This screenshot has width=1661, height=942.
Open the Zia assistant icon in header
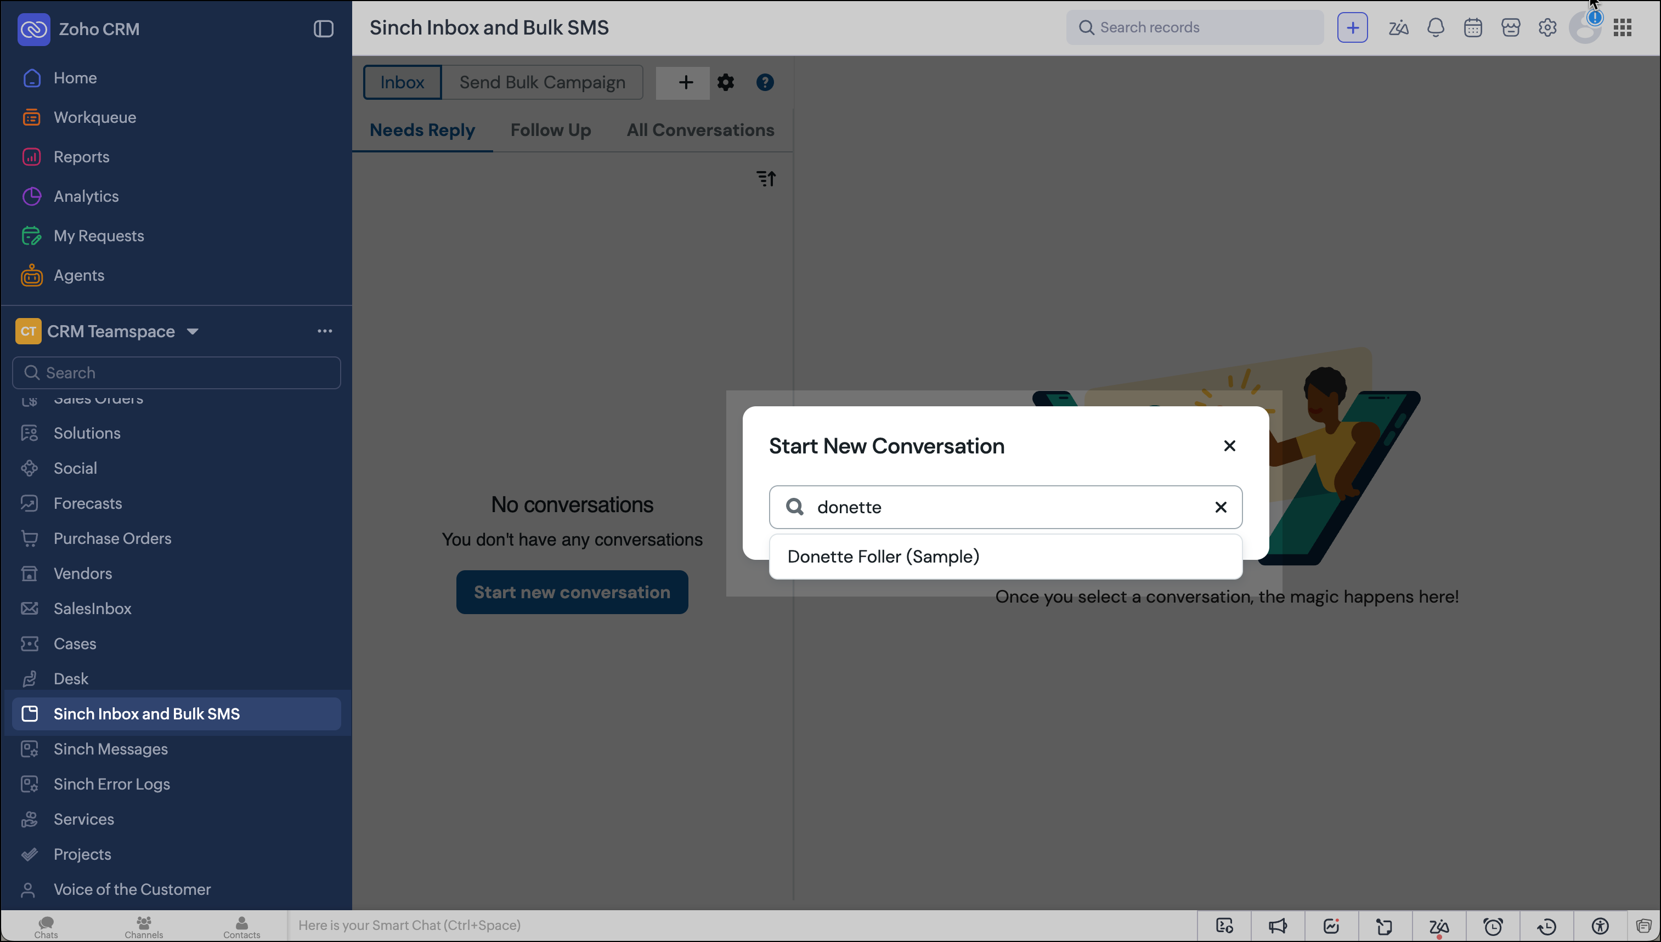pos(1398,28)
